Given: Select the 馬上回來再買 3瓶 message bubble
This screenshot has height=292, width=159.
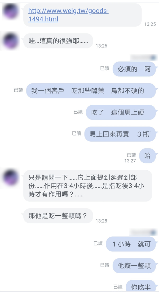Looking at the screenshot, I should point(120,134).
